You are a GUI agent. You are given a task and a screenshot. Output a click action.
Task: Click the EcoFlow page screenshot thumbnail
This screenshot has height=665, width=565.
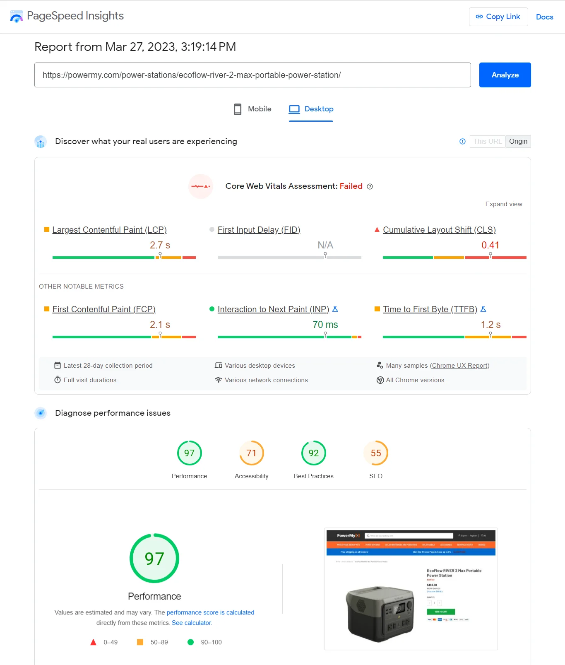point(411,589)
